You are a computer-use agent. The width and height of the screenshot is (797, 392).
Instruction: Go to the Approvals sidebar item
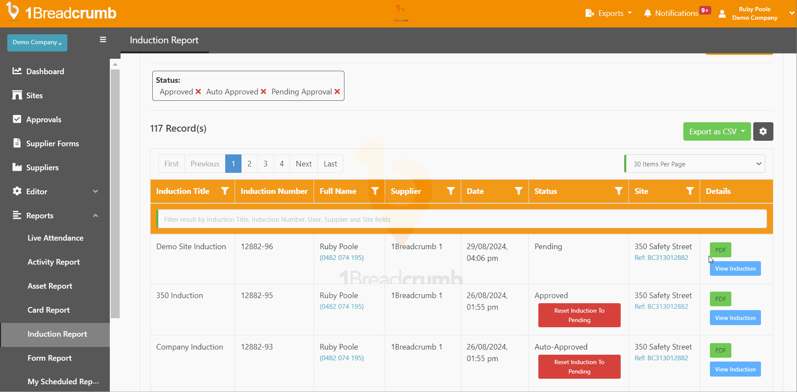point(44,120)
